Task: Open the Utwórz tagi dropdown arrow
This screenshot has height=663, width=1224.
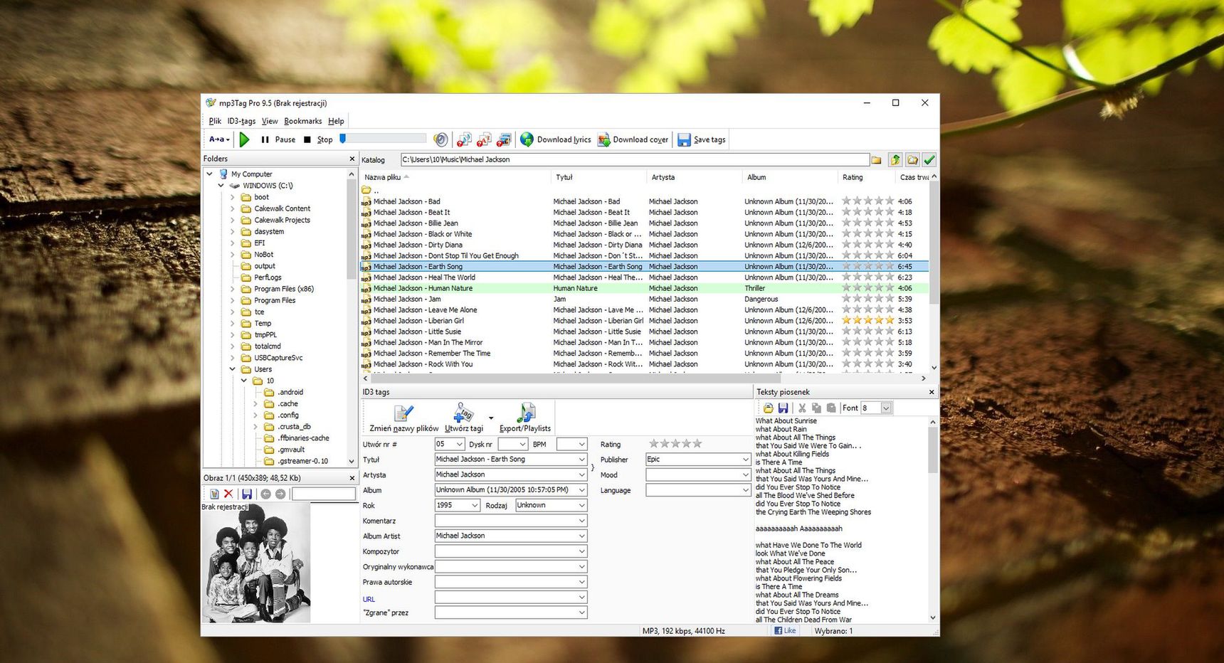Action: pos(491,418)
